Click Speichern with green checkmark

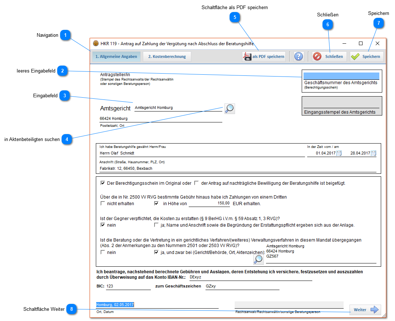pyautogui.click(x=367, y=56)
